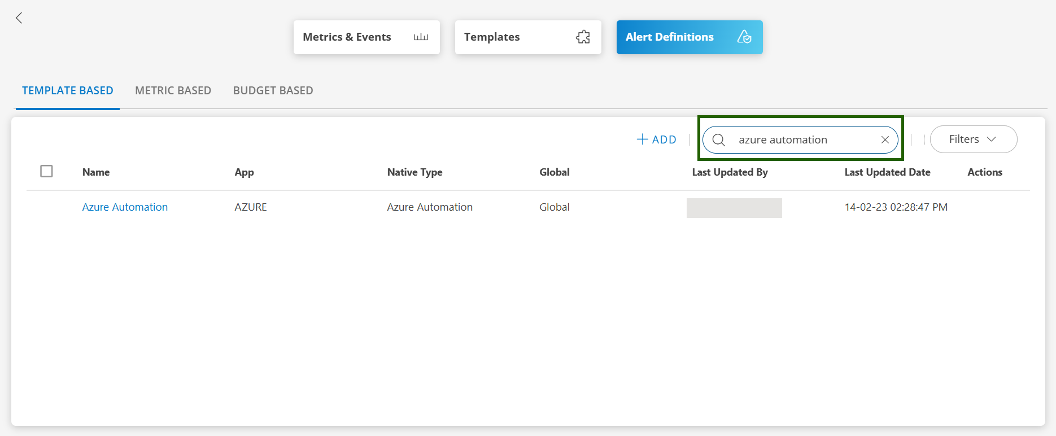Click into the 'azure automation' search field
The image size is (1056, 436).
802,140
